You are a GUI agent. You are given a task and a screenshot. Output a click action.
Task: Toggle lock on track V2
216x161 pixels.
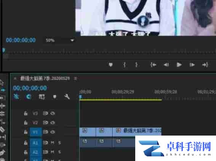(26, 122)
